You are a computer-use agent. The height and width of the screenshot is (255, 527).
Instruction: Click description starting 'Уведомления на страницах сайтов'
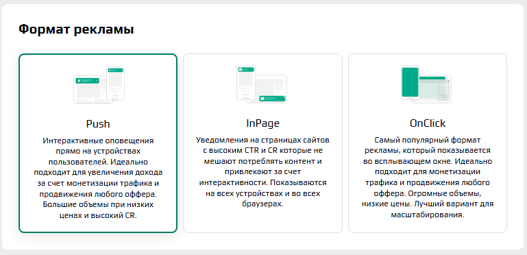click(262, 171)
